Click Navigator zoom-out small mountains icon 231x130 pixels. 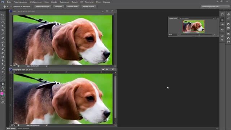click(178, 35)
